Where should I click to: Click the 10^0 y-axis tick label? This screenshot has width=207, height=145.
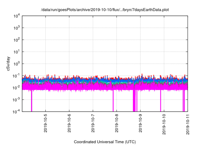click(16, 64)
